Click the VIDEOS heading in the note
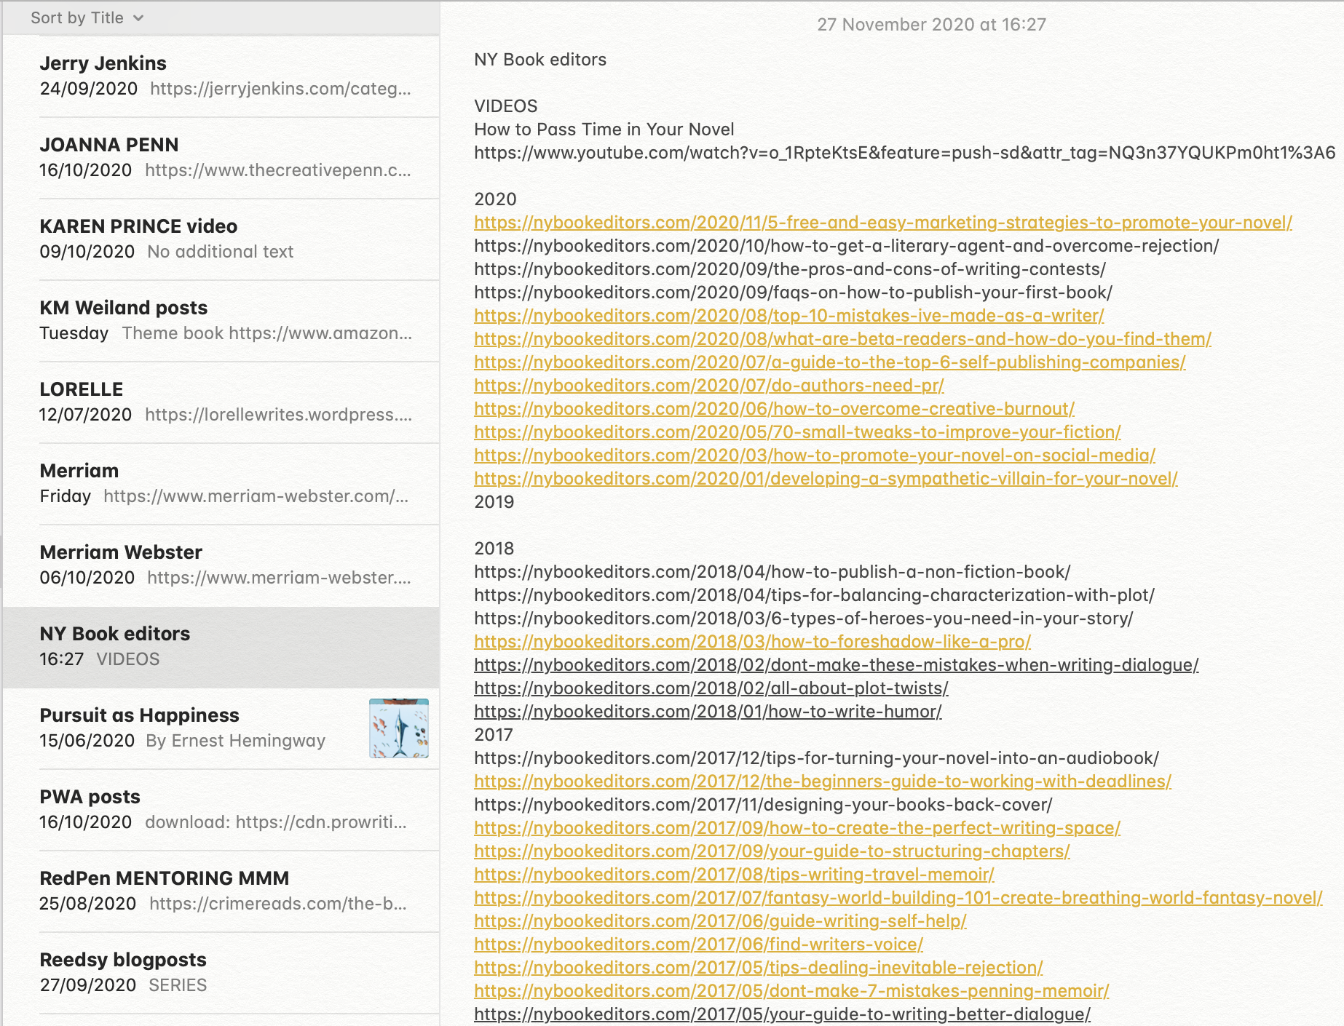1344x1026 pixels. pos(506,106)
